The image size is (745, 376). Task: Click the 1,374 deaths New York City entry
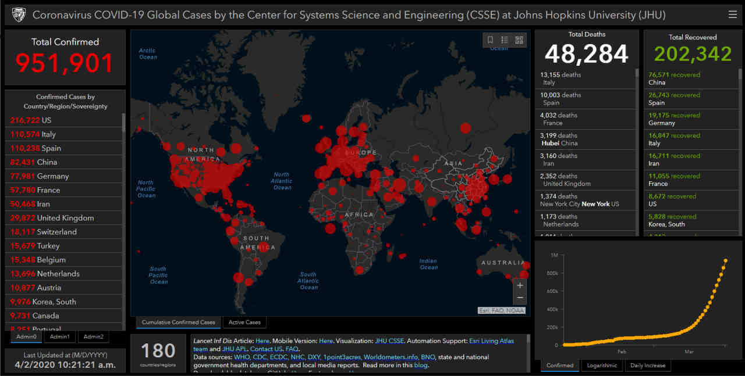pos(585,200)
